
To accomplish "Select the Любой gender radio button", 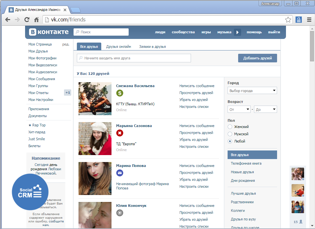I will point(230,141).
